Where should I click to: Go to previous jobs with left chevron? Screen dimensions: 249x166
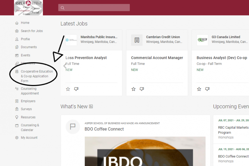[x=65, y=66]
